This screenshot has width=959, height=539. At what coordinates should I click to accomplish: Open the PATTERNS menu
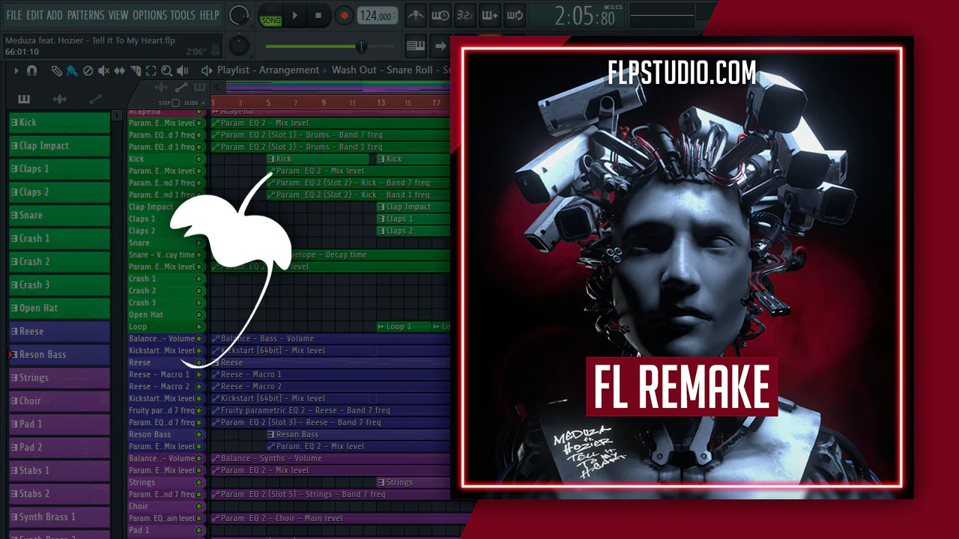point(85,15)
